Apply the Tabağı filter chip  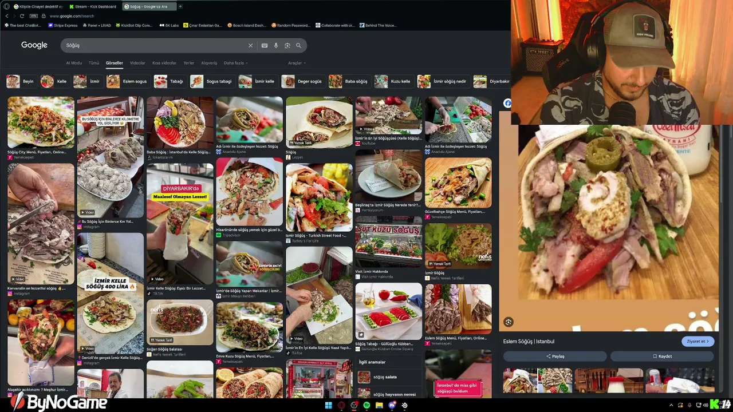(169, 81)
